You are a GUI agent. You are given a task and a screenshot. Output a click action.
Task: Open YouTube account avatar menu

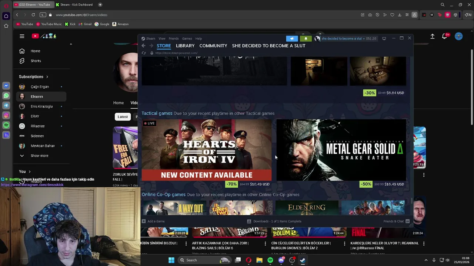tap(459, 36)
